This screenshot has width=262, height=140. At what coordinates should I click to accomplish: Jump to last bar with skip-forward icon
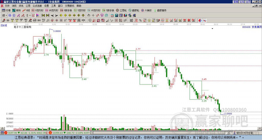click(48, 15)
